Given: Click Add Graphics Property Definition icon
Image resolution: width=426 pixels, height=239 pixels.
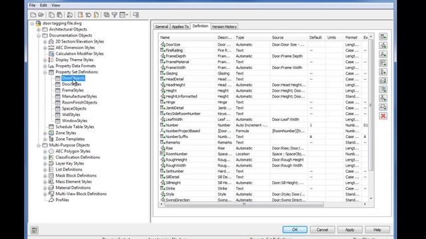Looking at the screenshot, I should (383, 107).
